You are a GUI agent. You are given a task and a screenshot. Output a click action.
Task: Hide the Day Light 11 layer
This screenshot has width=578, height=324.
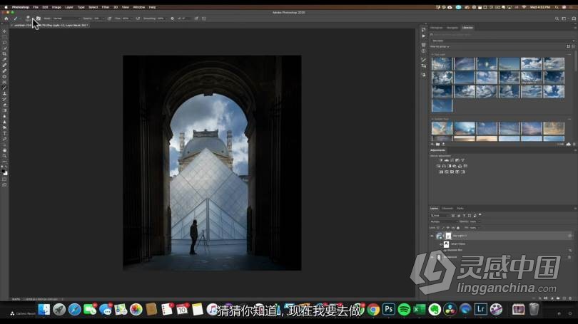432,236
